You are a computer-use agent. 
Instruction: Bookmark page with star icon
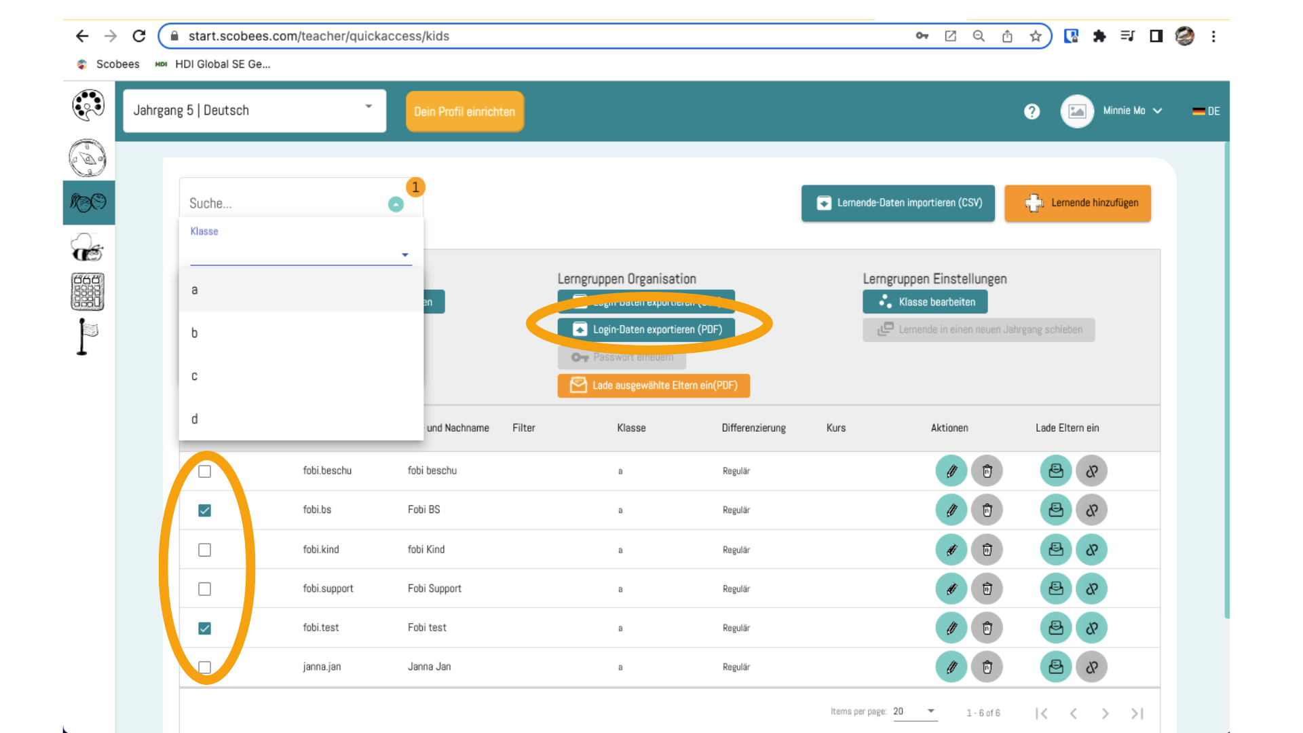coord(1036,36)
